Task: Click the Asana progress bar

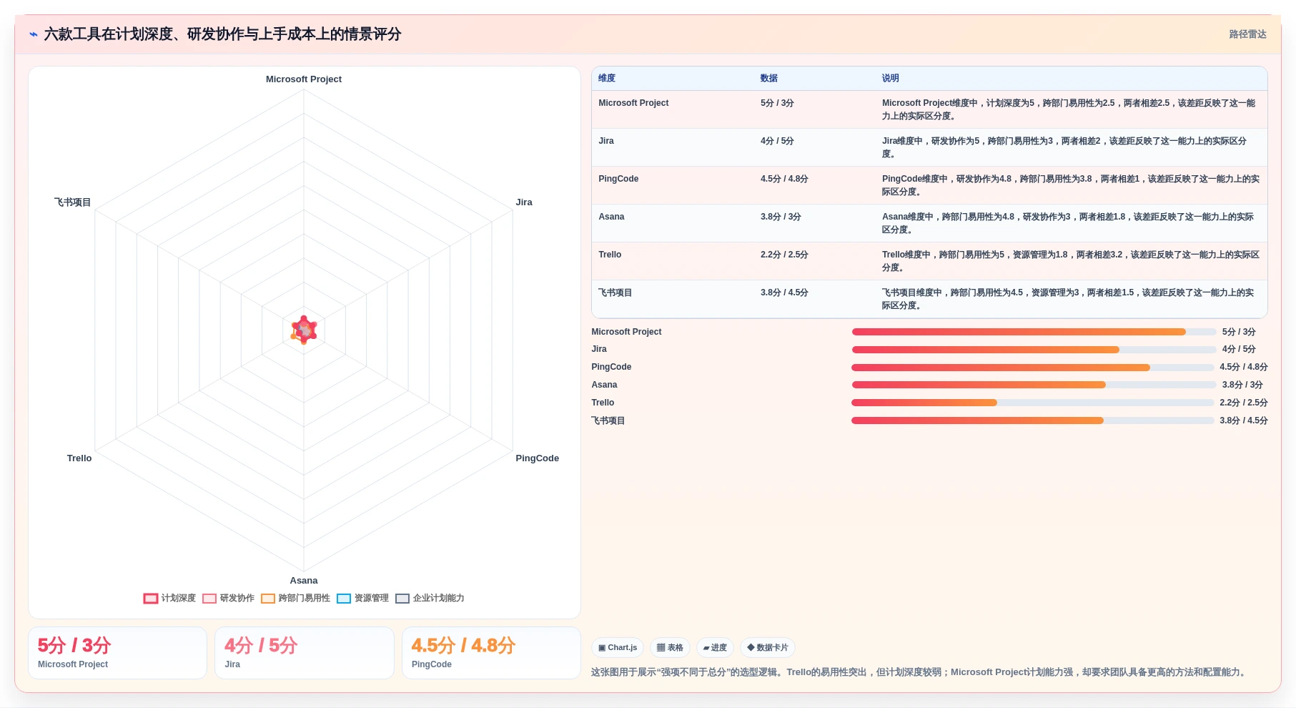Action: 1034,385
